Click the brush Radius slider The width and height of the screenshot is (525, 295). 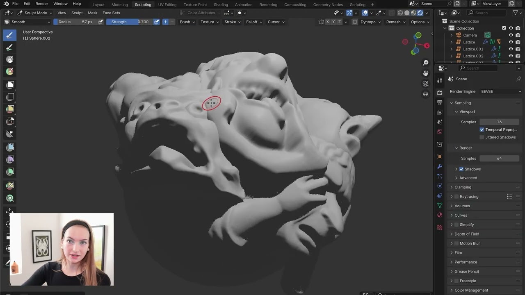pyautogui.click(x=75, y=22)
